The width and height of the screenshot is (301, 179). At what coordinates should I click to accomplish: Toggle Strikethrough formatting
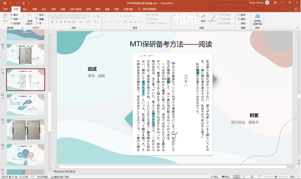click(69, 22)
